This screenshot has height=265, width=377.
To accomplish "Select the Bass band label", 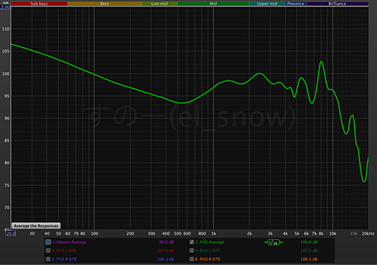I will [104, 4].
